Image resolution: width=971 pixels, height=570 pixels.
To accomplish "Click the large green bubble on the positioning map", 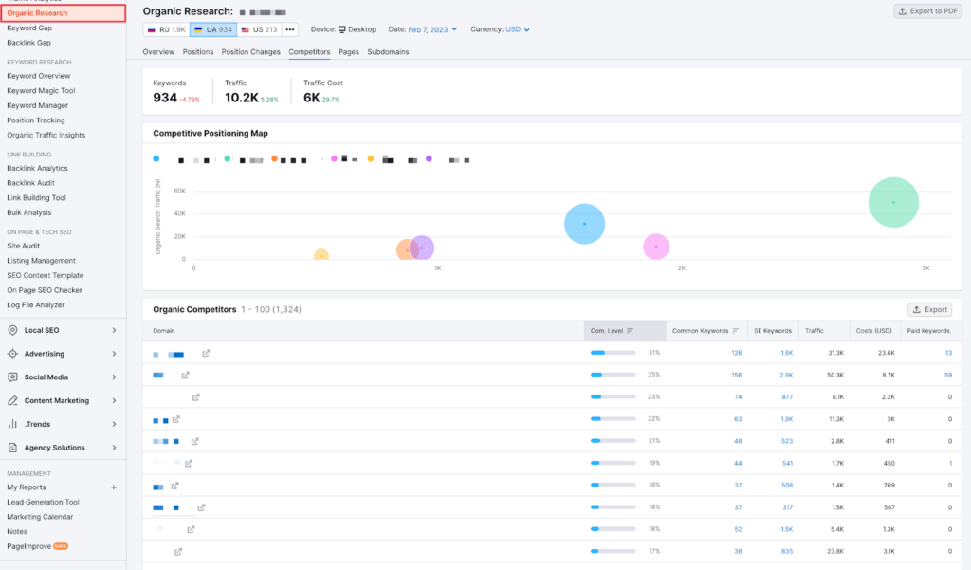I will click(892, 201).
